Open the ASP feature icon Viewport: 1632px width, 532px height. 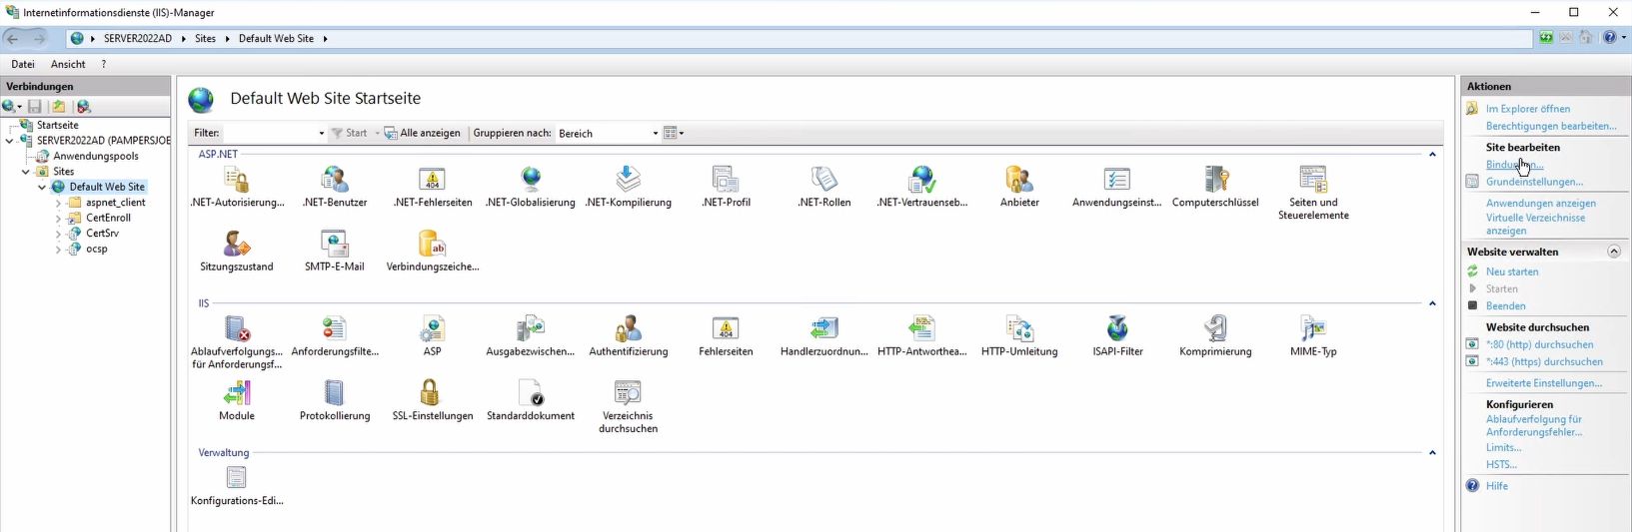[432, 328]
